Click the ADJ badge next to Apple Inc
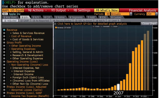 point(5,14)
